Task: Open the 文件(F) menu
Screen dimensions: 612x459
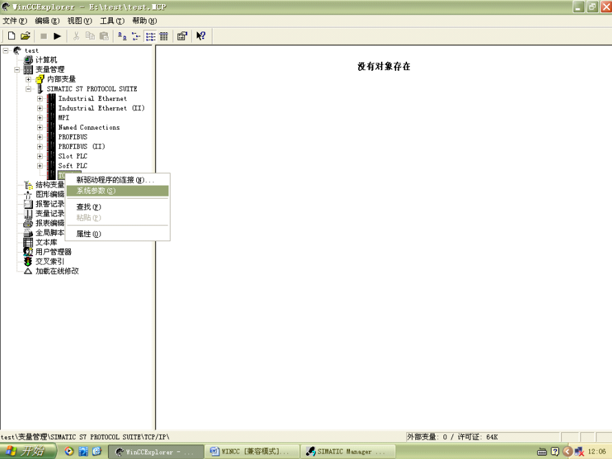Action: (x=15, y=21)
